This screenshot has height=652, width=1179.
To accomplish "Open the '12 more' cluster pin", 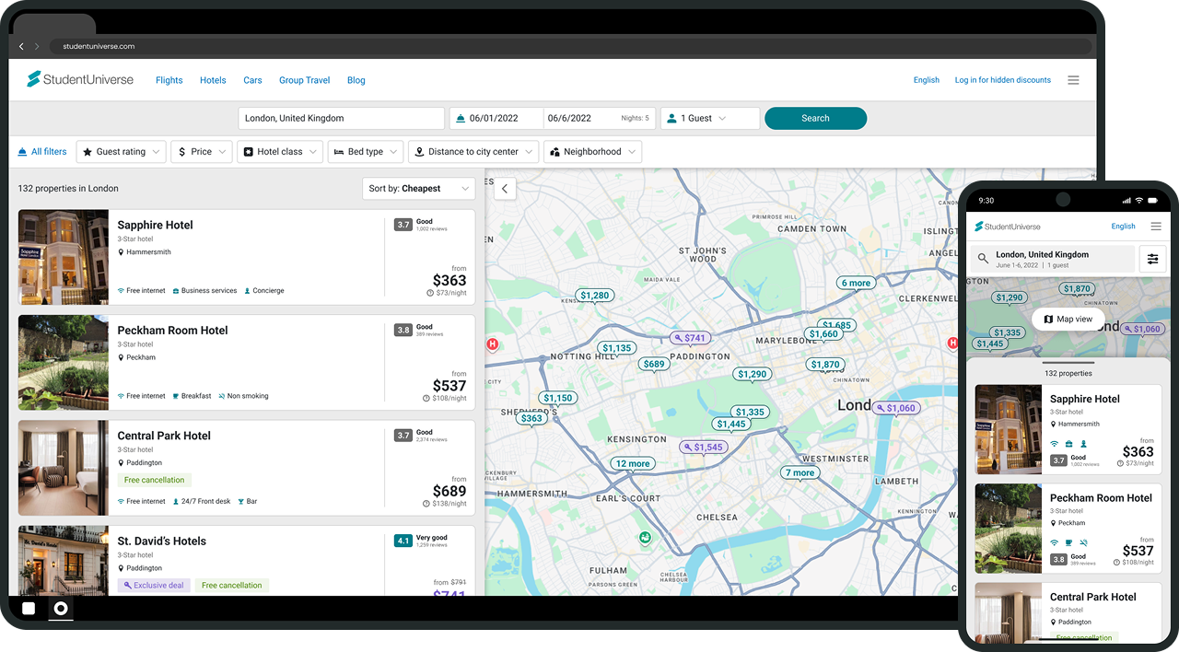I will coord(633,463).
